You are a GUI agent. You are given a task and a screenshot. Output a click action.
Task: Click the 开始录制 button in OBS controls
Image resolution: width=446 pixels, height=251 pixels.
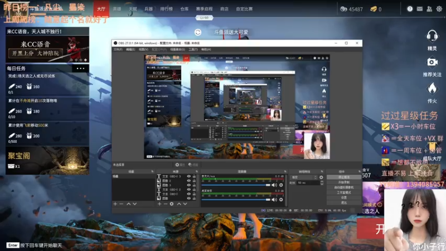point(344,182)
